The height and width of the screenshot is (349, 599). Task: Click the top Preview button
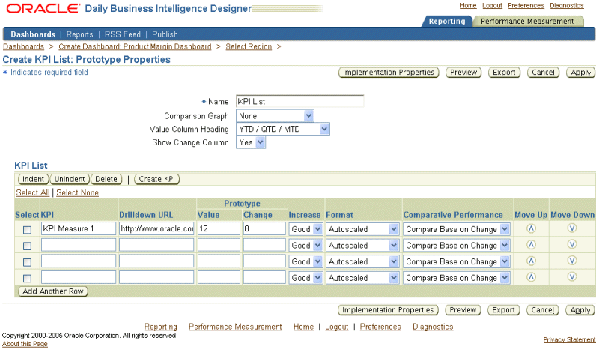click(463, 73)
